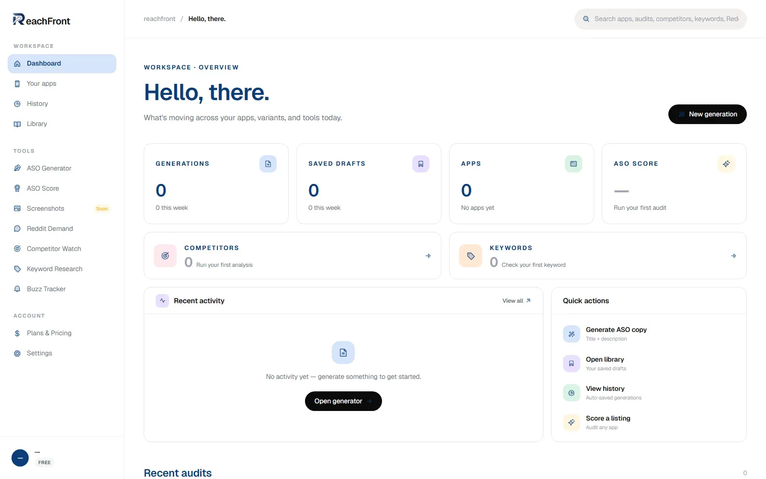Click the Saved Drafts bookmark icon
Screen dimensions: 766x479
tap(421, 164)
